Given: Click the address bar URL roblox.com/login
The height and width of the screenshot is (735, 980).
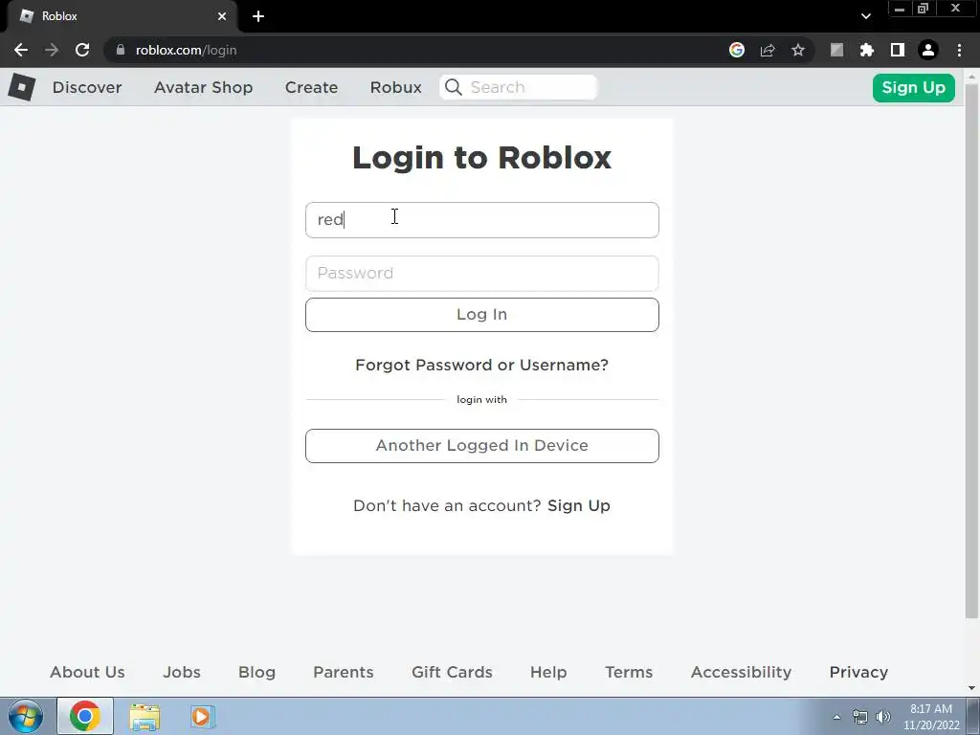Looking at the screenshot, I should pos(186,50).
